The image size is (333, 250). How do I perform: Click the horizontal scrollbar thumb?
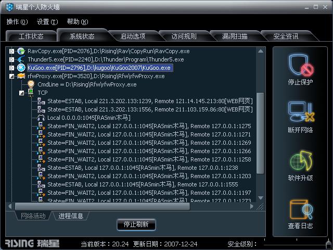point(103,206)
